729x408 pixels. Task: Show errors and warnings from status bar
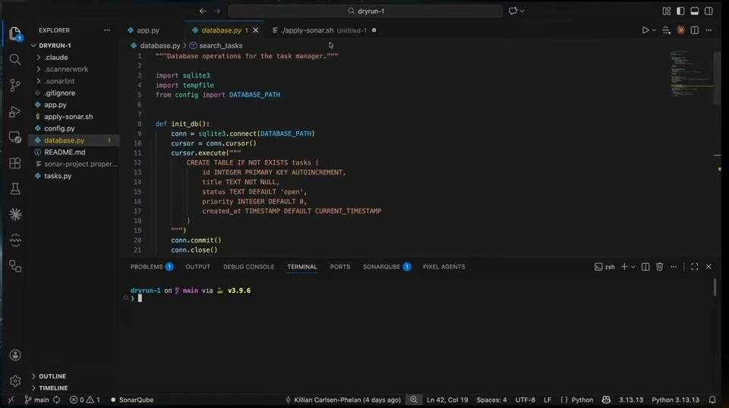(84, 400)
